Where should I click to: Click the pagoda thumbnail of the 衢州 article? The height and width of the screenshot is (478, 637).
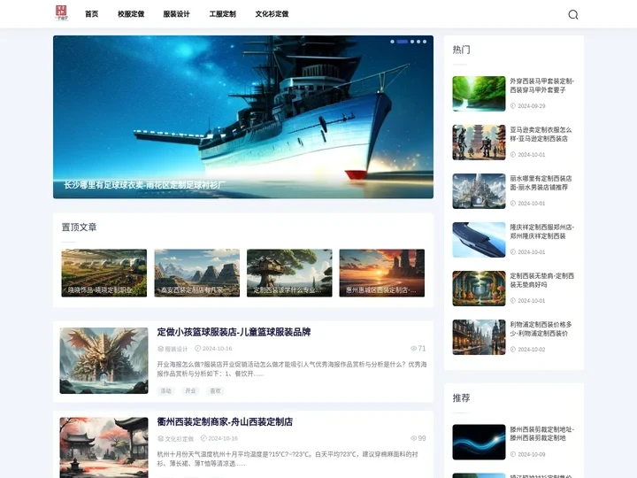click(x=104, y=448)
